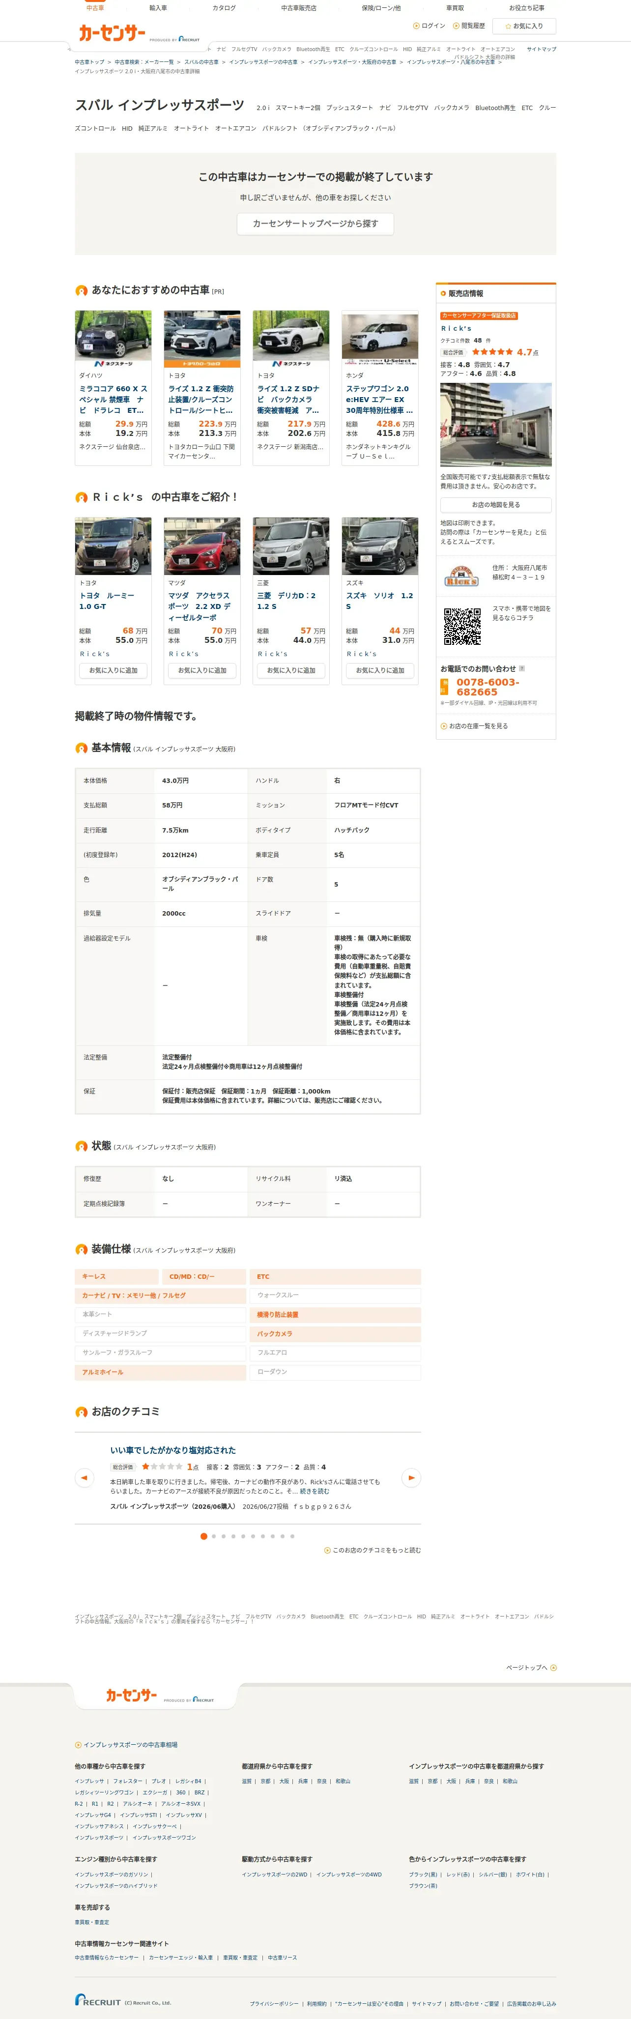The height and width of the screenshot is (2019, 631).
Task: Open the スバルの中古車 breadcrumb link
Action: tap(201, 62)
